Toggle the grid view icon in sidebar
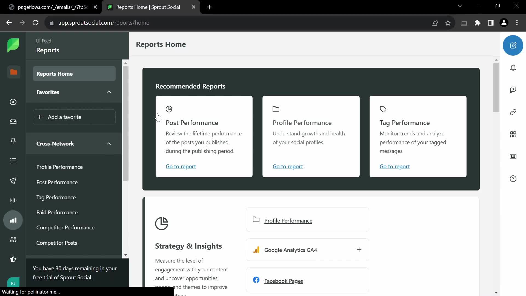526x296 pixels. [513, 134]
